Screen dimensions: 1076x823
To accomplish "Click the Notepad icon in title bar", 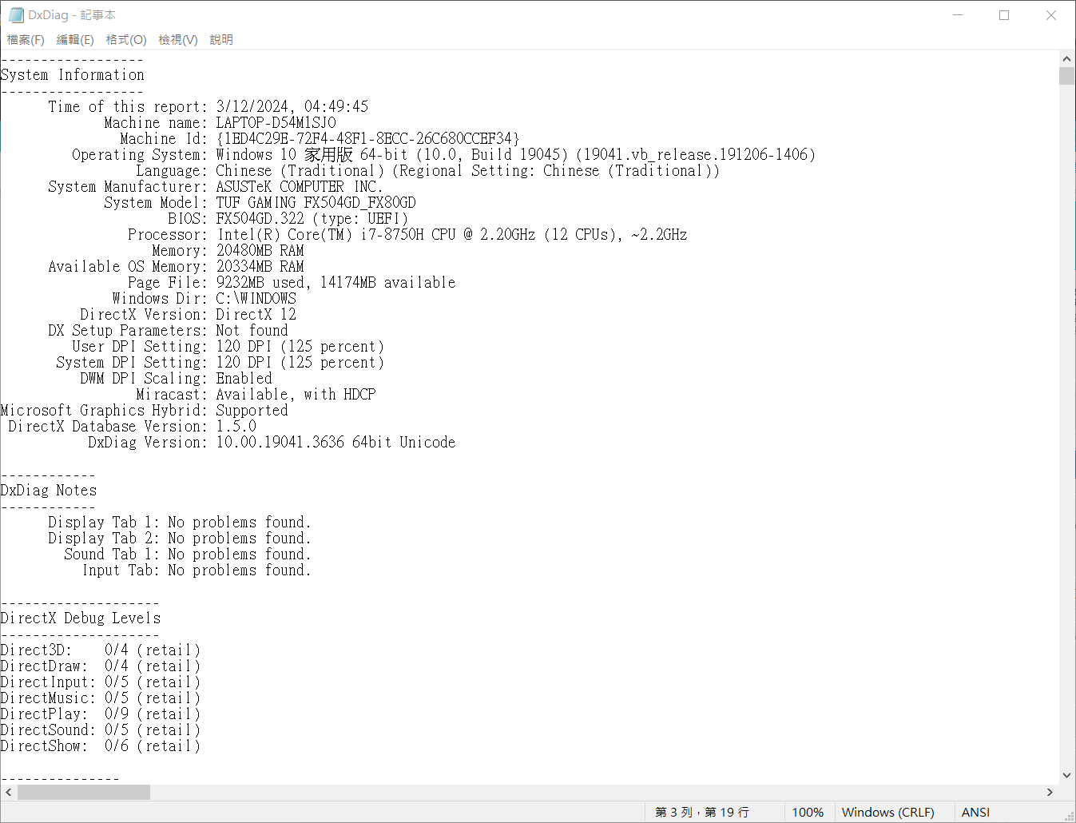I will [16, 15].
